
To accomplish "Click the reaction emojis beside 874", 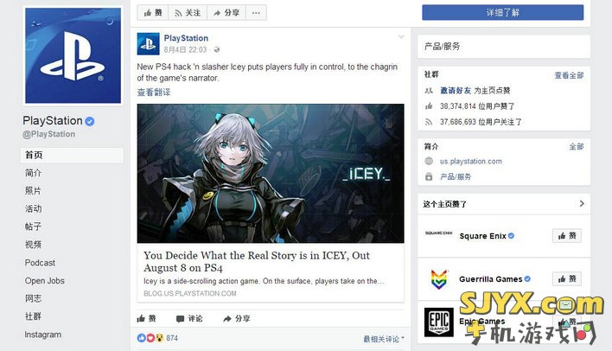I will click(150, 338).
